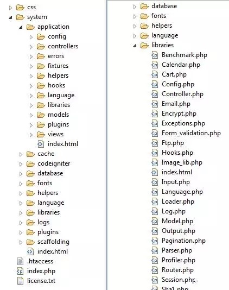Click the root index.php file icon

20,271
